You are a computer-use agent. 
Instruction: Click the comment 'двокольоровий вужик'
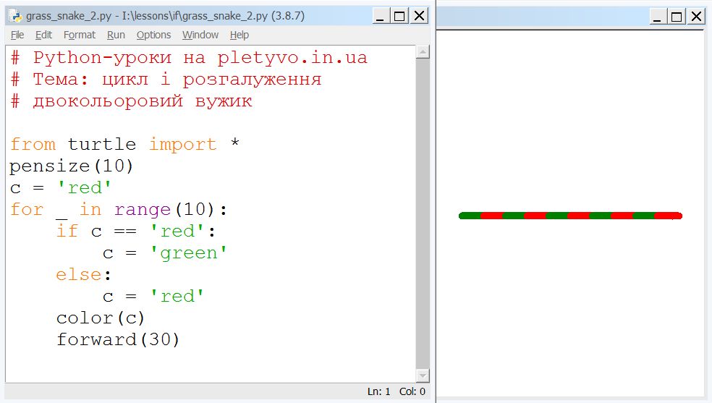(131, 101)
